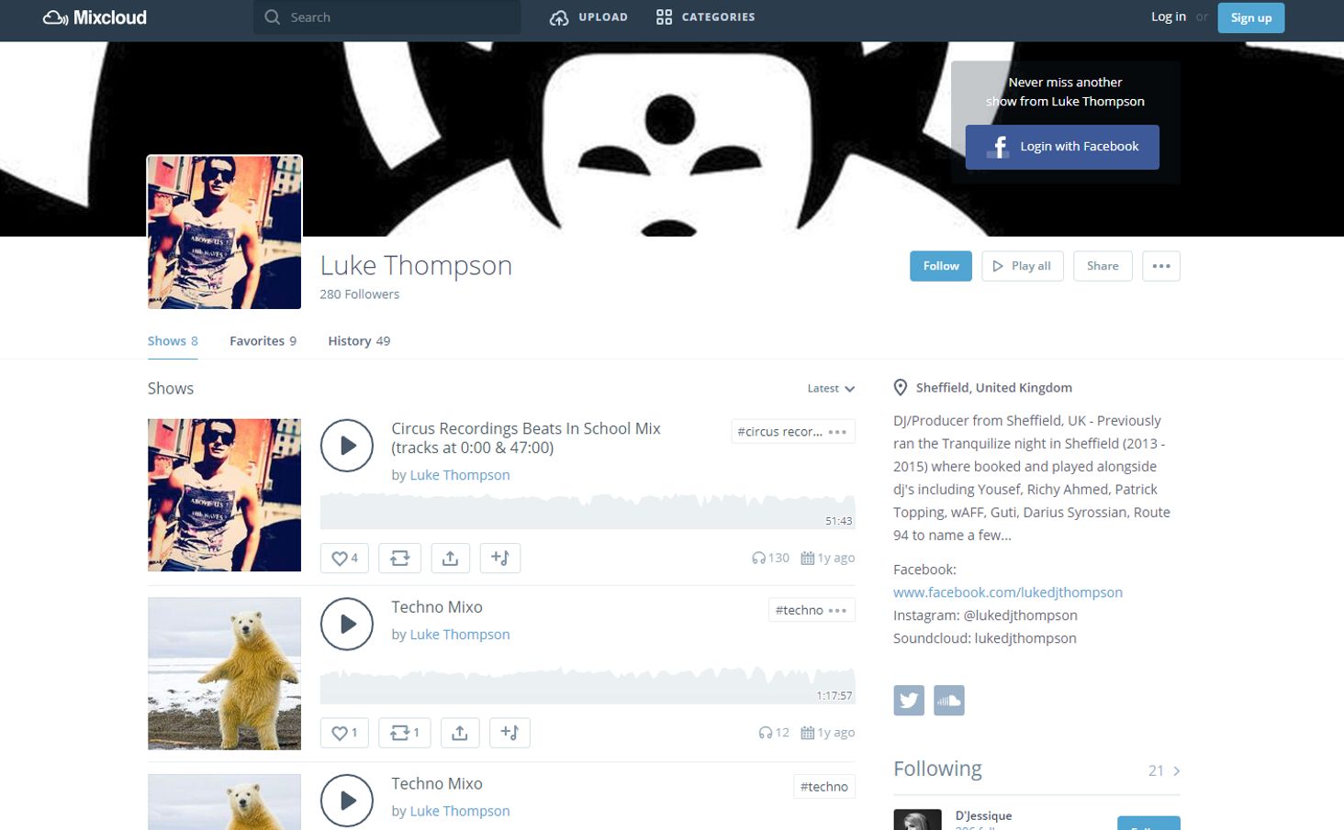
Task: Click the #circus recor... tag
Action: click(x=779, y=432)
